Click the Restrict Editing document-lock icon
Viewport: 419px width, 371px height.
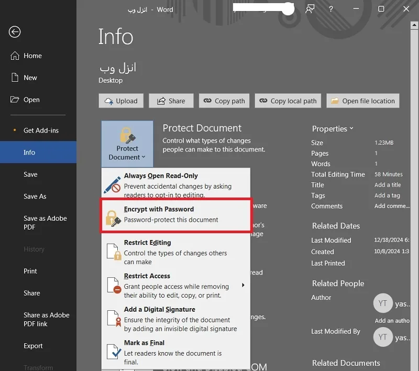pyautogui.click(x=114, y=252)
